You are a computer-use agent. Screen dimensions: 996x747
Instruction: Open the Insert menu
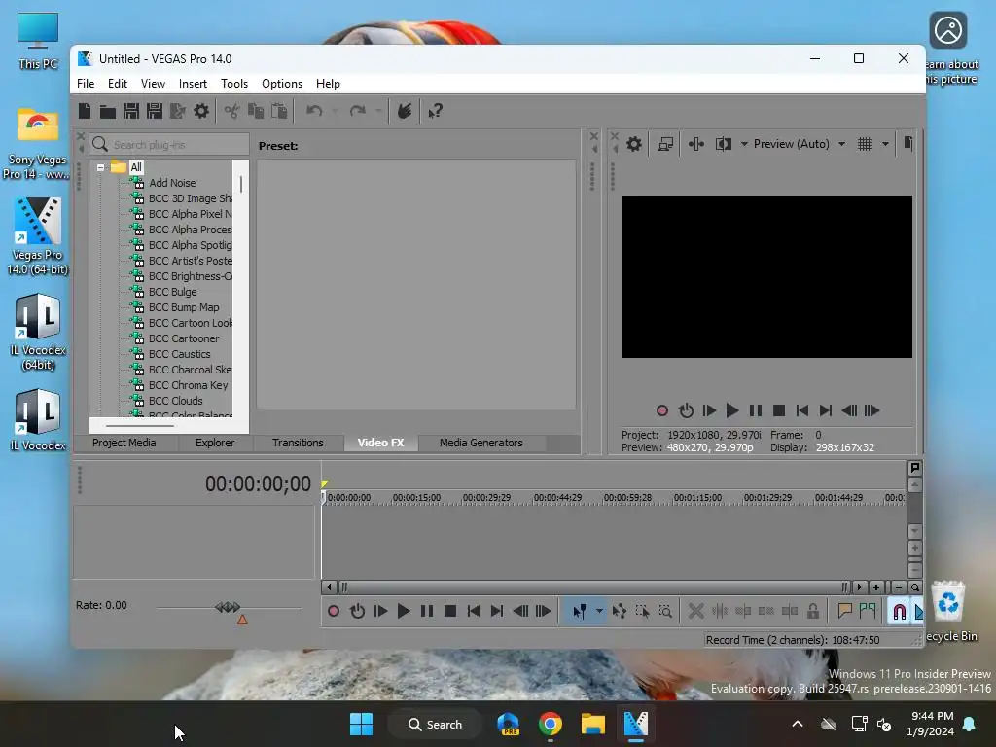tap(193, 84)
